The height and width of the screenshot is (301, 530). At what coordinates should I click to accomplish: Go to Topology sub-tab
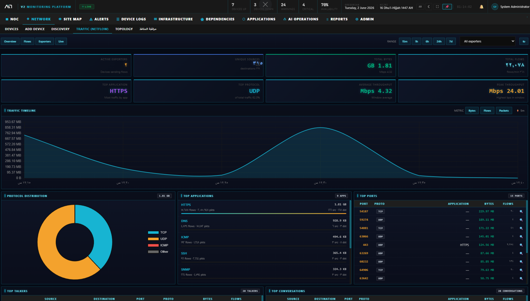point(124,29)
